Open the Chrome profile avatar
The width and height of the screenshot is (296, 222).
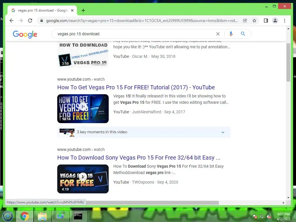275,21
